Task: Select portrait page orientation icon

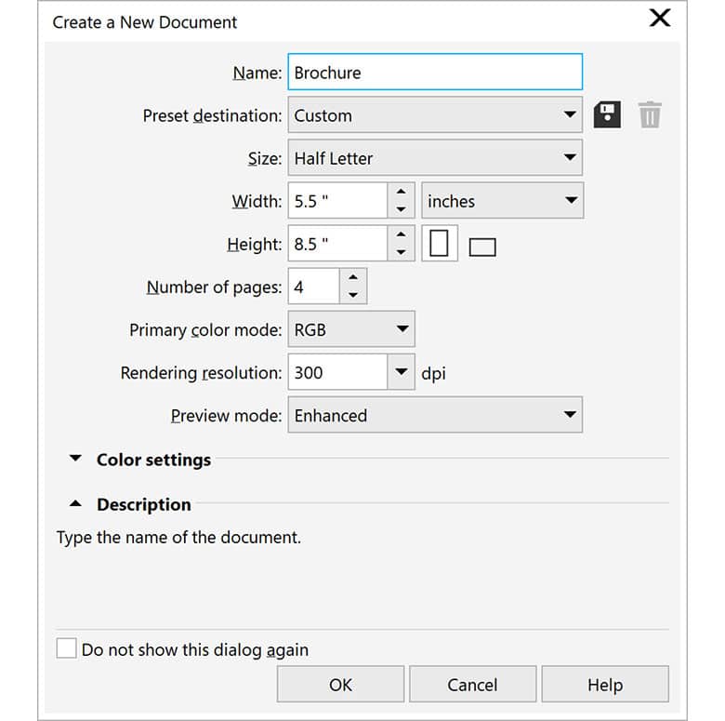Action: coord(440,244)
